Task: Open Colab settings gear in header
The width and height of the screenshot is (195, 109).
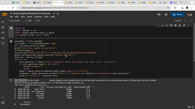Action: coord(166,15)
